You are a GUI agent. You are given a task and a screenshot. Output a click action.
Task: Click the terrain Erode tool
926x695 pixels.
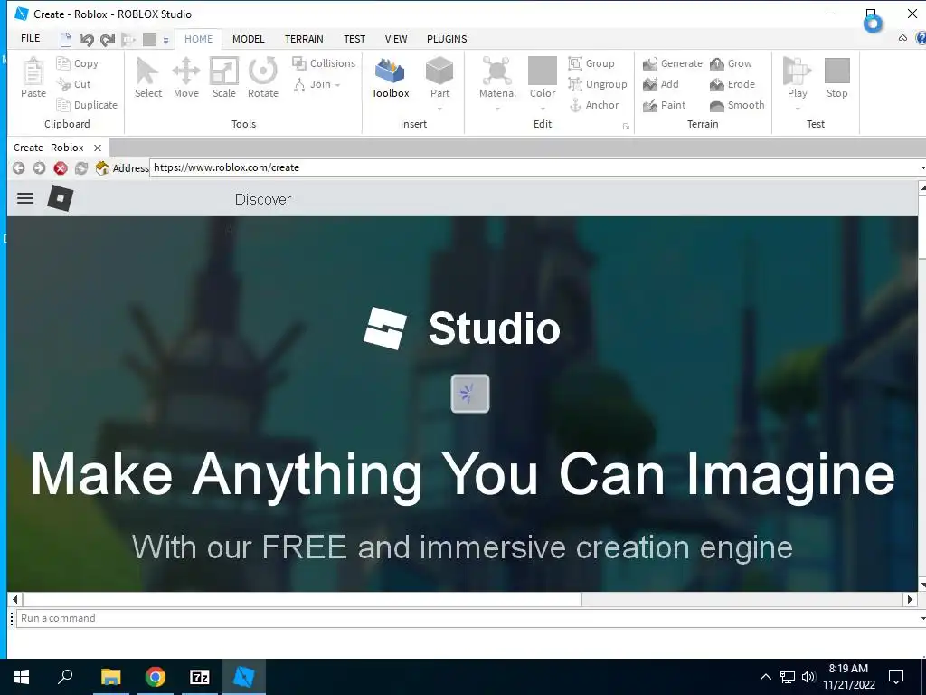click(732, 84)
